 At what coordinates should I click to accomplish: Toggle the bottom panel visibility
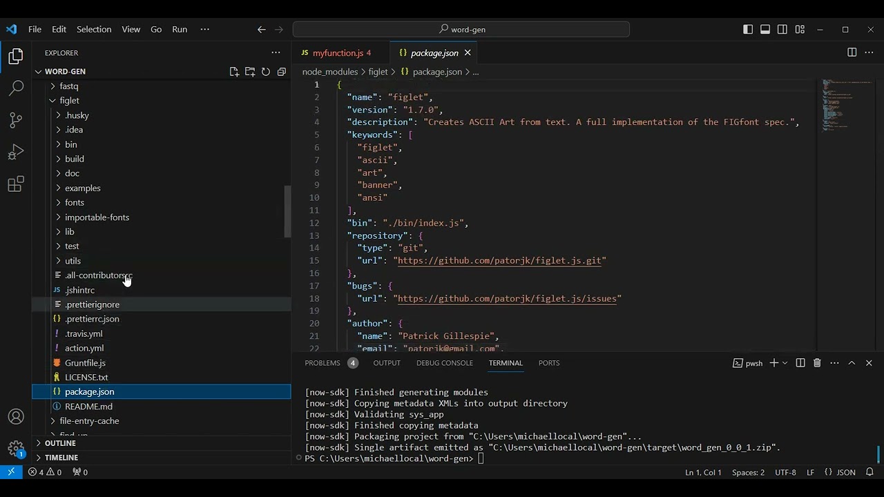pos(765,29)
